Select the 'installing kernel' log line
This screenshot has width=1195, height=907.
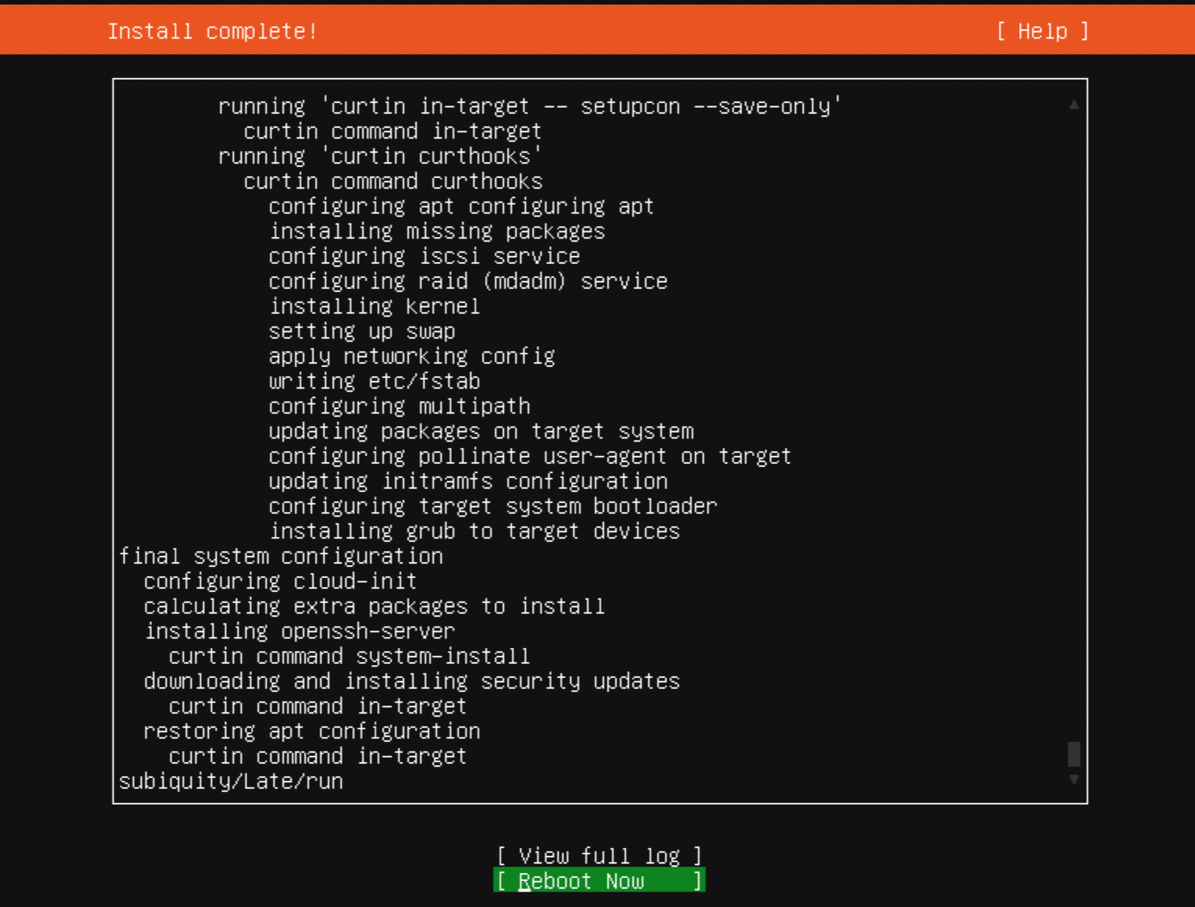(374, 306)
